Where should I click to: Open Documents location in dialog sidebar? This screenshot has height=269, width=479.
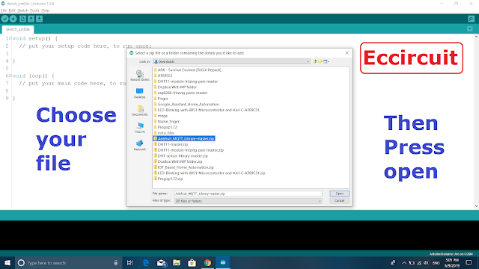point(140,111)
